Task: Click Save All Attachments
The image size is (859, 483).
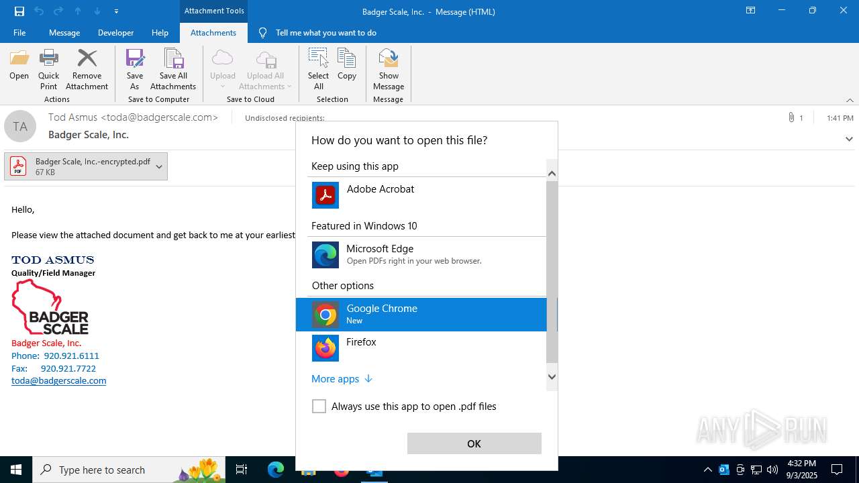Action: pos(173,70)
